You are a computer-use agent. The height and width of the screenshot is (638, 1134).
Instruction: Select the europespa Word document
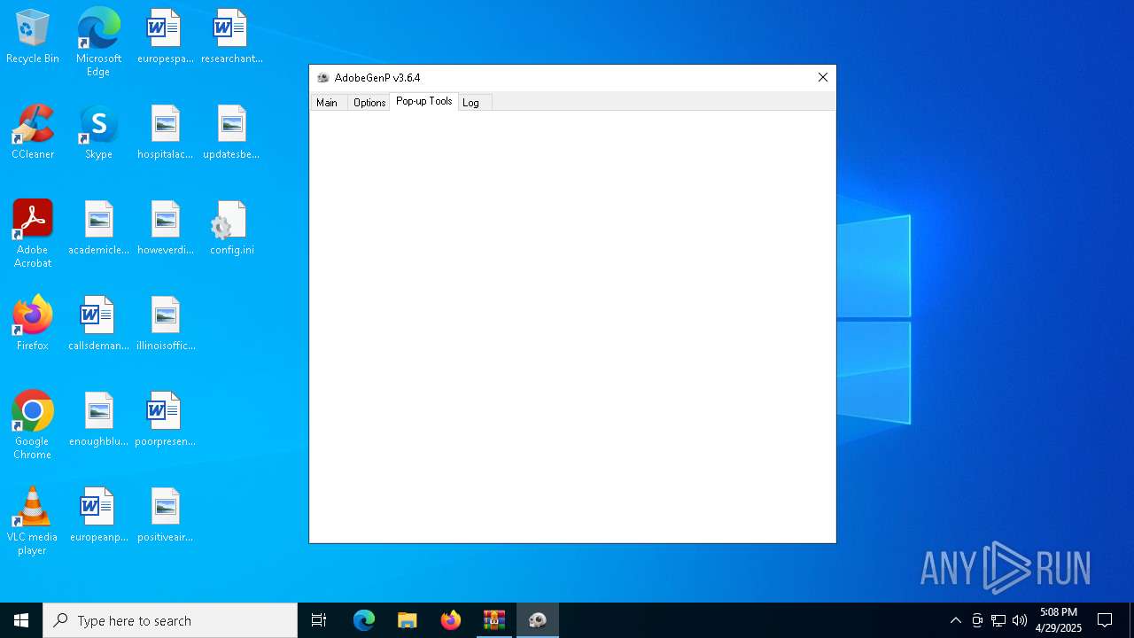(x=165, y=37)
